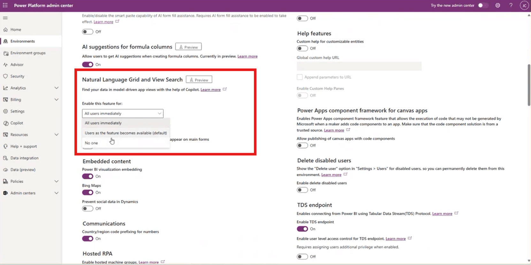Toggle Try the new admin center switch
Viewport: 531px width, 265px height.
[482, 5]
